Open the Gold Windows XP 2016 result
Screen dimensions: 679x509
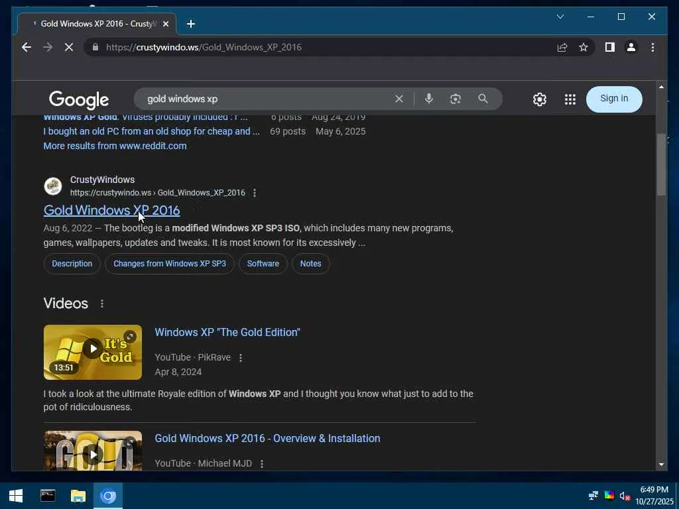(x=111, y=210)
